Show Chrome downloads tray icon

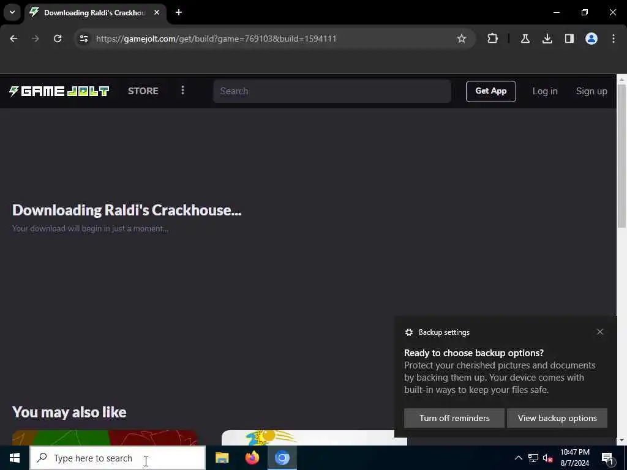tap(547, 39)
